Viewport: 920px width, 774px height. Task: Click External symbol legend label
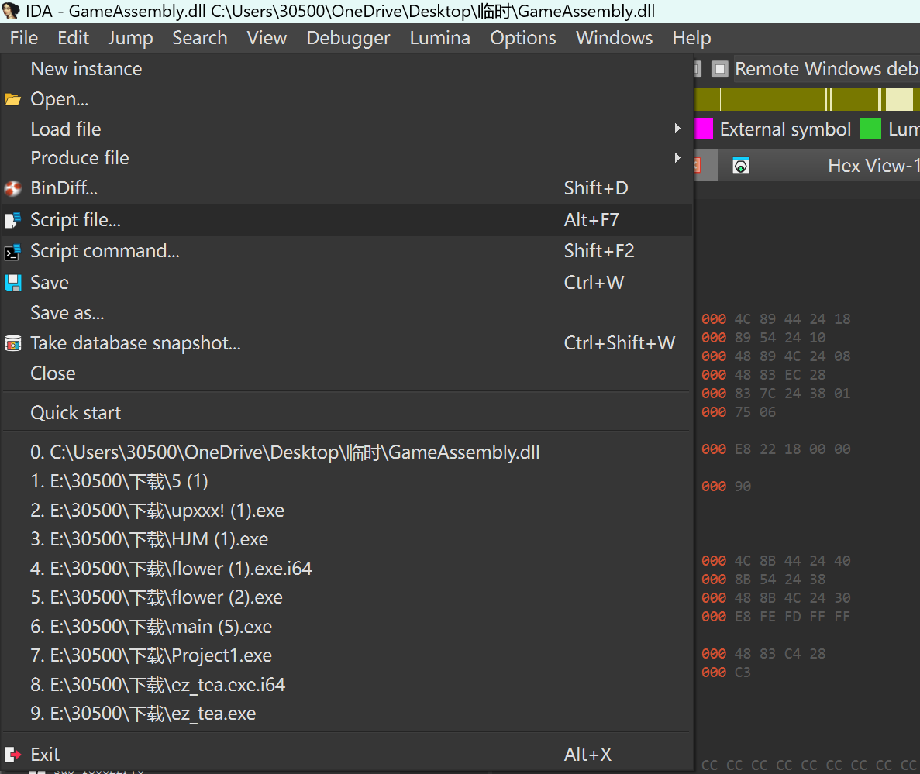(785, 129)
